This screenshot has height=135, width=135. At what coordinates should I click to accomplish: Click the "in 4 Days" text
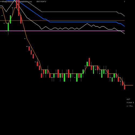[x=130, y=106]
